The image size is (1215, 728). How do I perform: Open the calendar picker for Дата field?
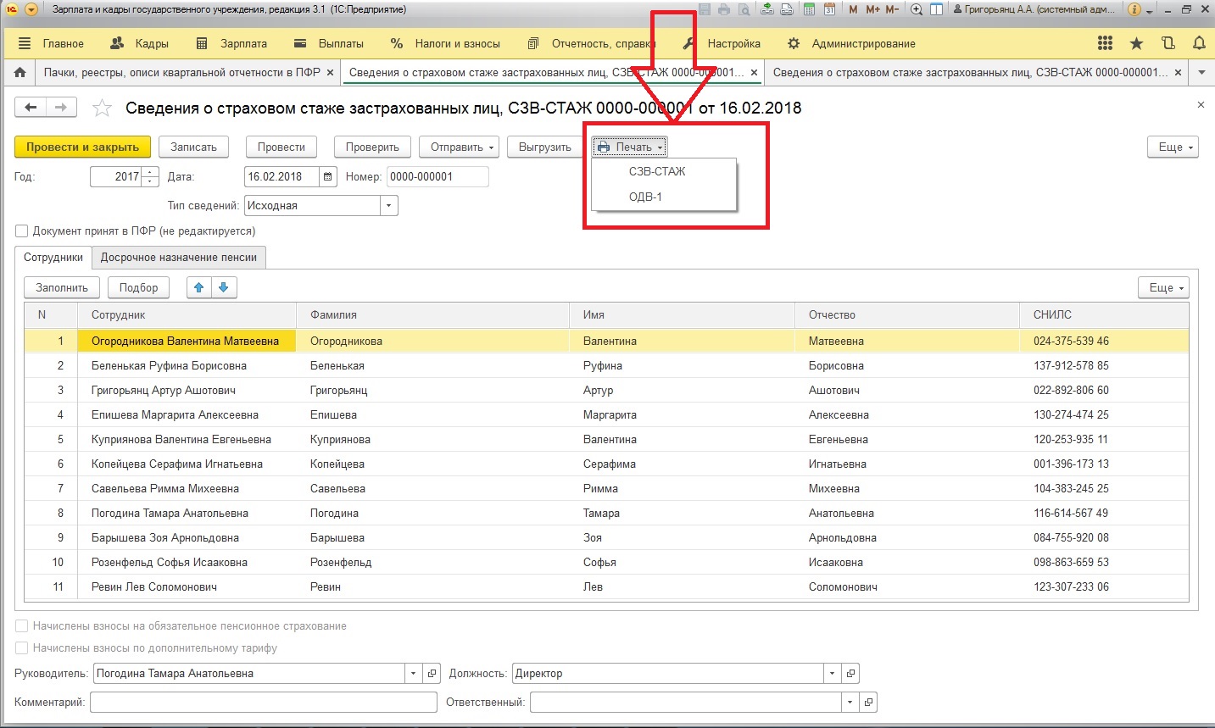click(x=328, y=177)
